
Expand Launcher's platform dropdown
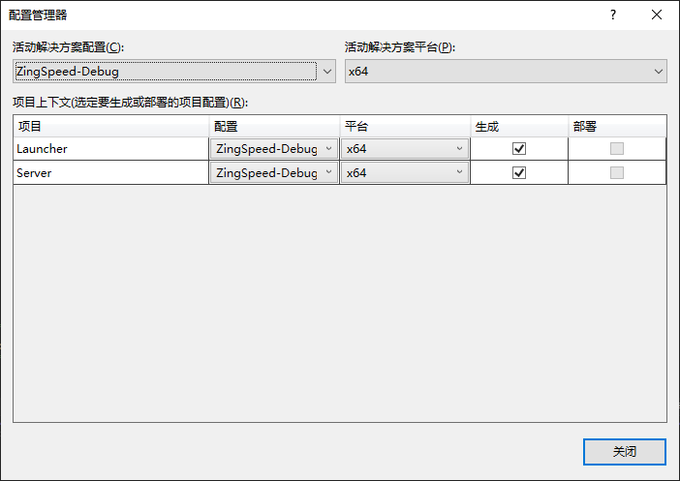point(405,149)
